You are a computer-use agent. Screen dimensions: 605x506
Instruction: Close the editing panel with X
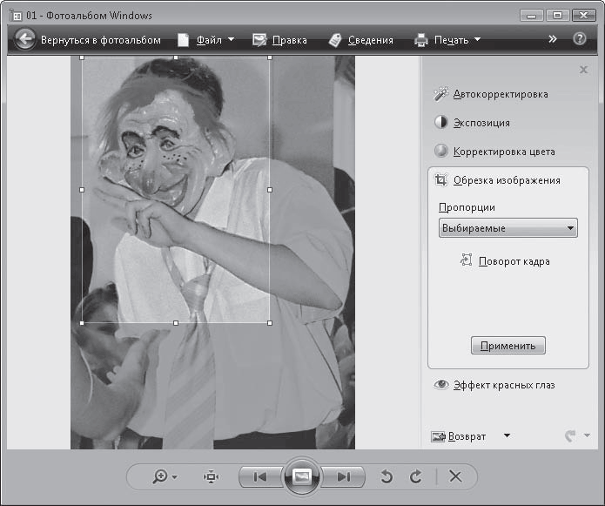[x=583, y=70]
